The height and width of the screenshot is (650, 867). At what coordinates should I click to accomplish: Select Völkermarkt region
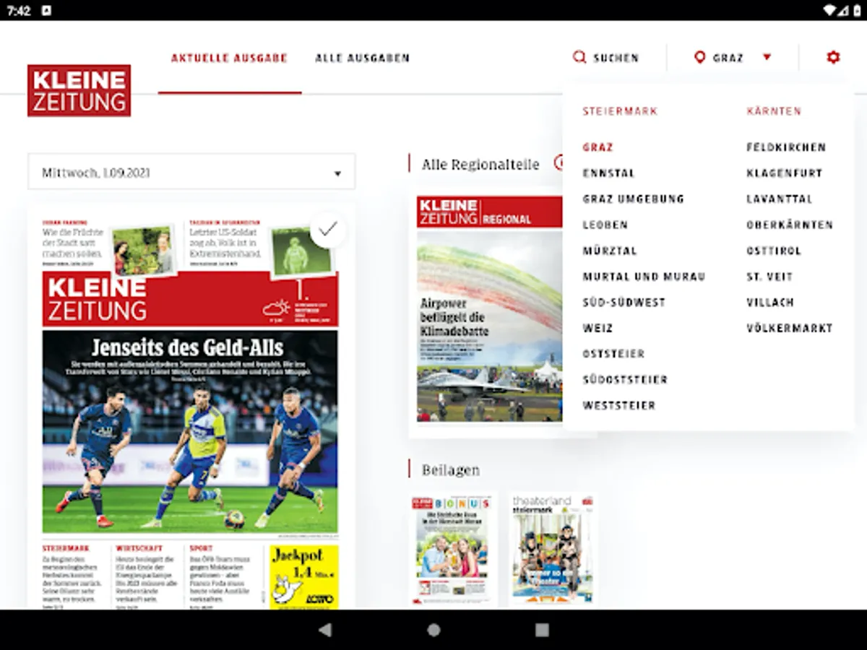(x=790, y=328)
